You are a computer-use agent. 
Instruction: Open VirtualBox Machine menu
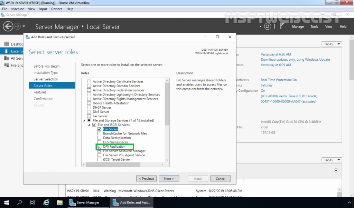(18, 9)
